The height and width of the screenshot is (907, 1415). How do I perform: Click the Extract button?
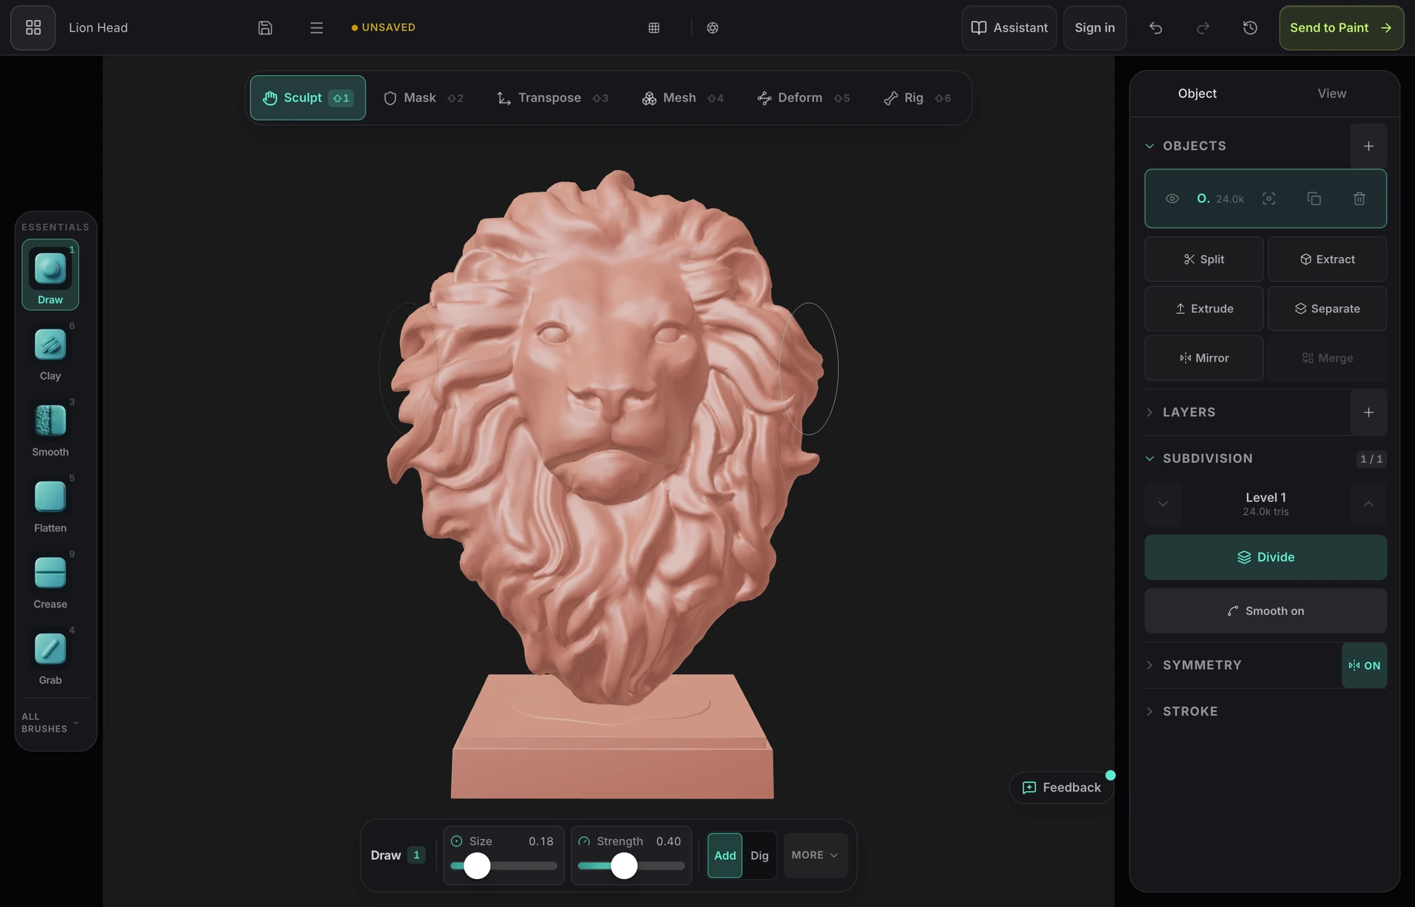[1327, 259]
